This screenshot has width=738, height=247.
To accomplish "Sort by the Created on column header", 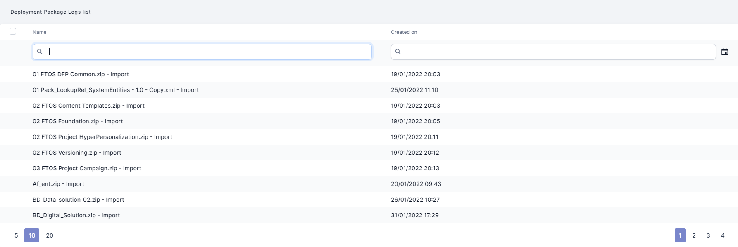I will pyautogui.click(x=404, y=32).
